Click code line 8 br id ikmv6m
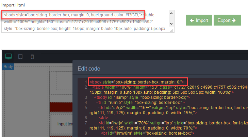Image resolution: width=248 pixels, height=137 pixels. click(x=148, y=133)
